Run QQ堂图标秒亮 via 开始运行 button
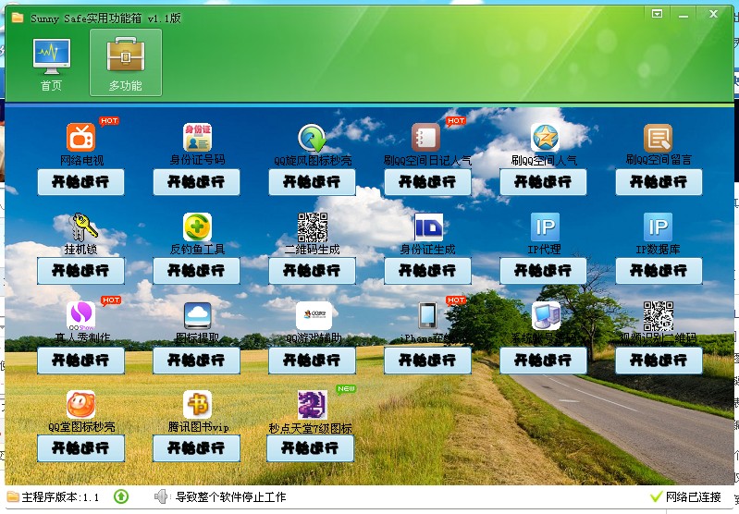Viewport: 739px width, 514px height. tap(80, 448)
